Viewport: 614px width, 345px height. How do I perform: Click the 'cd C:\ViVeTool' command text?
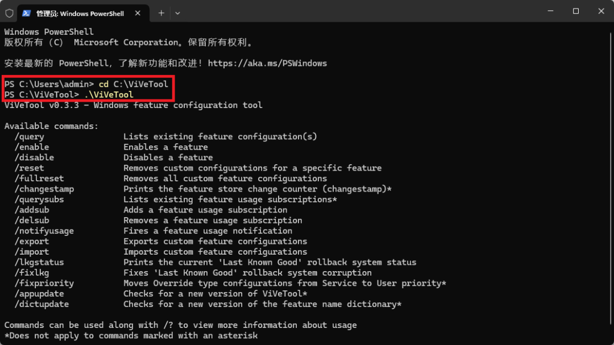[133, 84]
